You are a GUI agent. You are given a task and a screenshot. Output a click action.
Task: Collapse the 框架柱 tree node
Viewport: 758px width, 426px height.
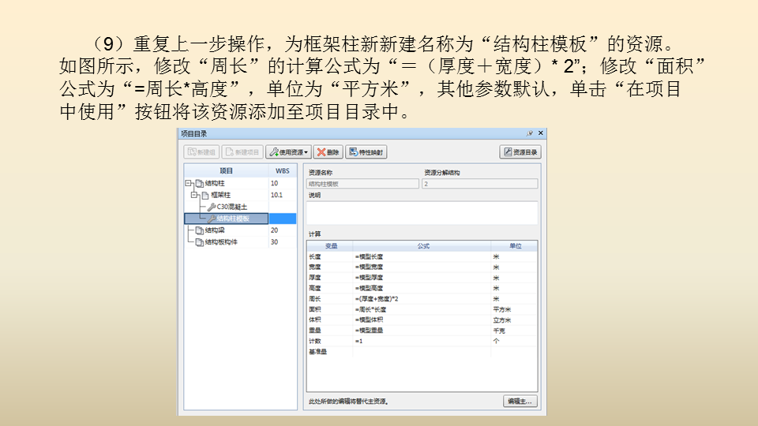pyautogui.click(x=194, y=195)
